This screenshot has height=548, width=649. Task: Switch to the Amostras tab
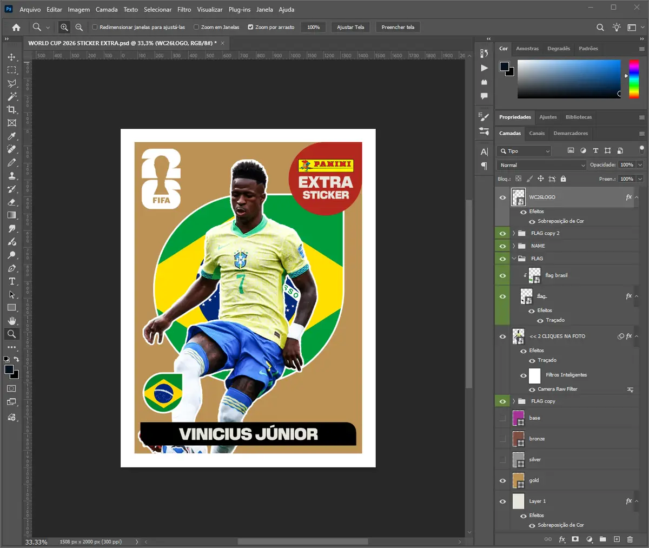pos(527,49)
